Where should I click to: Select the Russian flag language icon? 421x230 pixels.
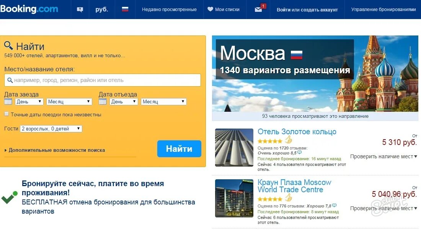click(x=125, y=10)
